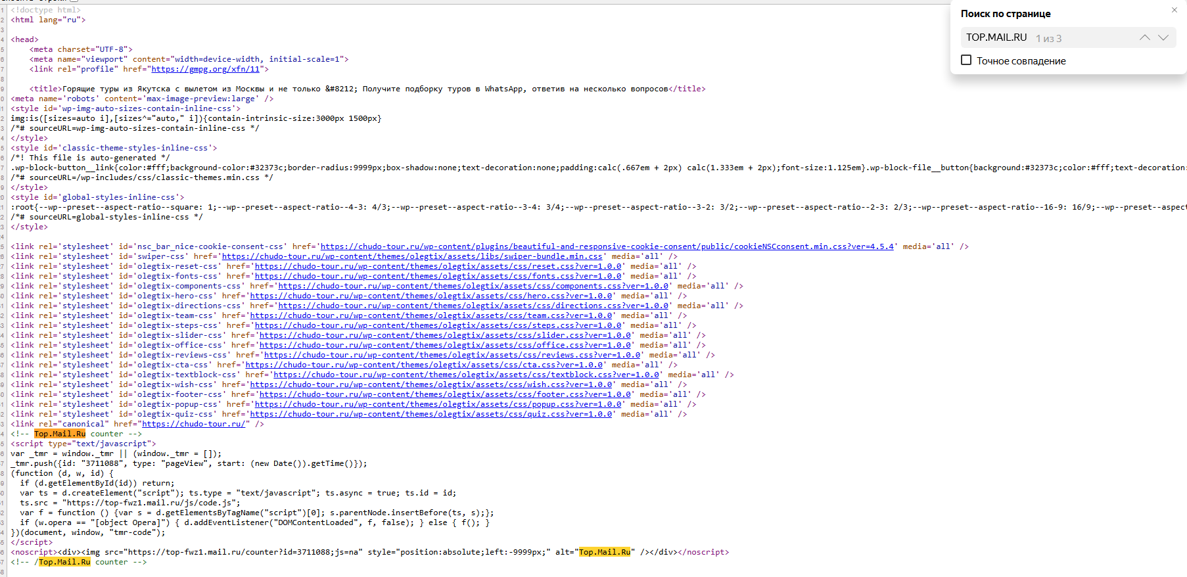The image size is (1187, 577).
Task: Click the highlighted Top.Mail.Ru alt text match
Action: point(604,552)
